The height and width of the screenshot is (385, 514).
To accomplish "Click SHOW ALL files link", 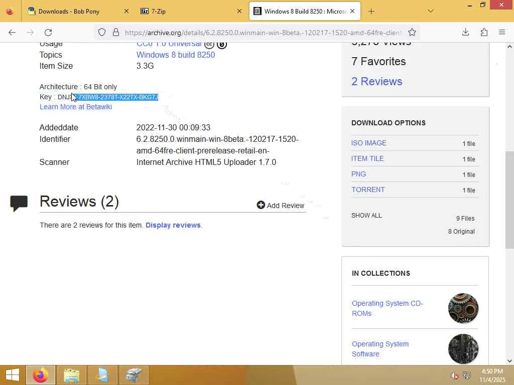I will [x=366, y=216].
